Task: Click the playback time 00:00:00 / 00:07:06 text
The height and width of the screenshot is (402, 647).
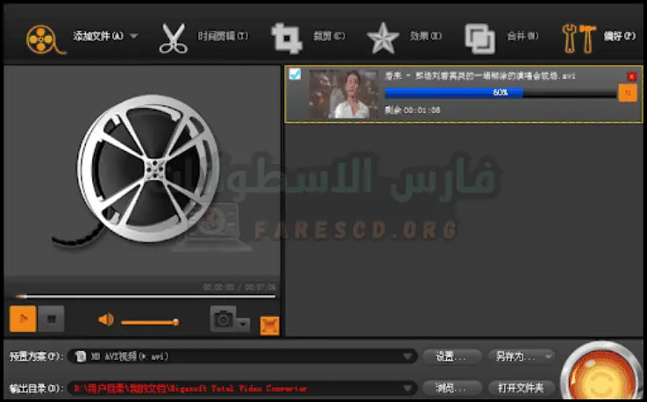Action: point(239,287)
